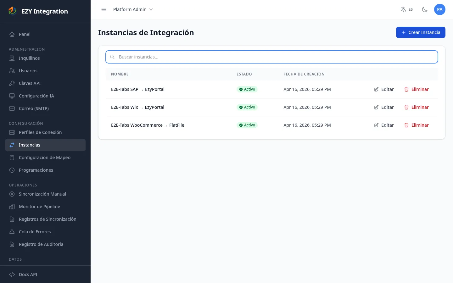Click the pencil icon for E2E-Tabs Wix row

(376, 107)
